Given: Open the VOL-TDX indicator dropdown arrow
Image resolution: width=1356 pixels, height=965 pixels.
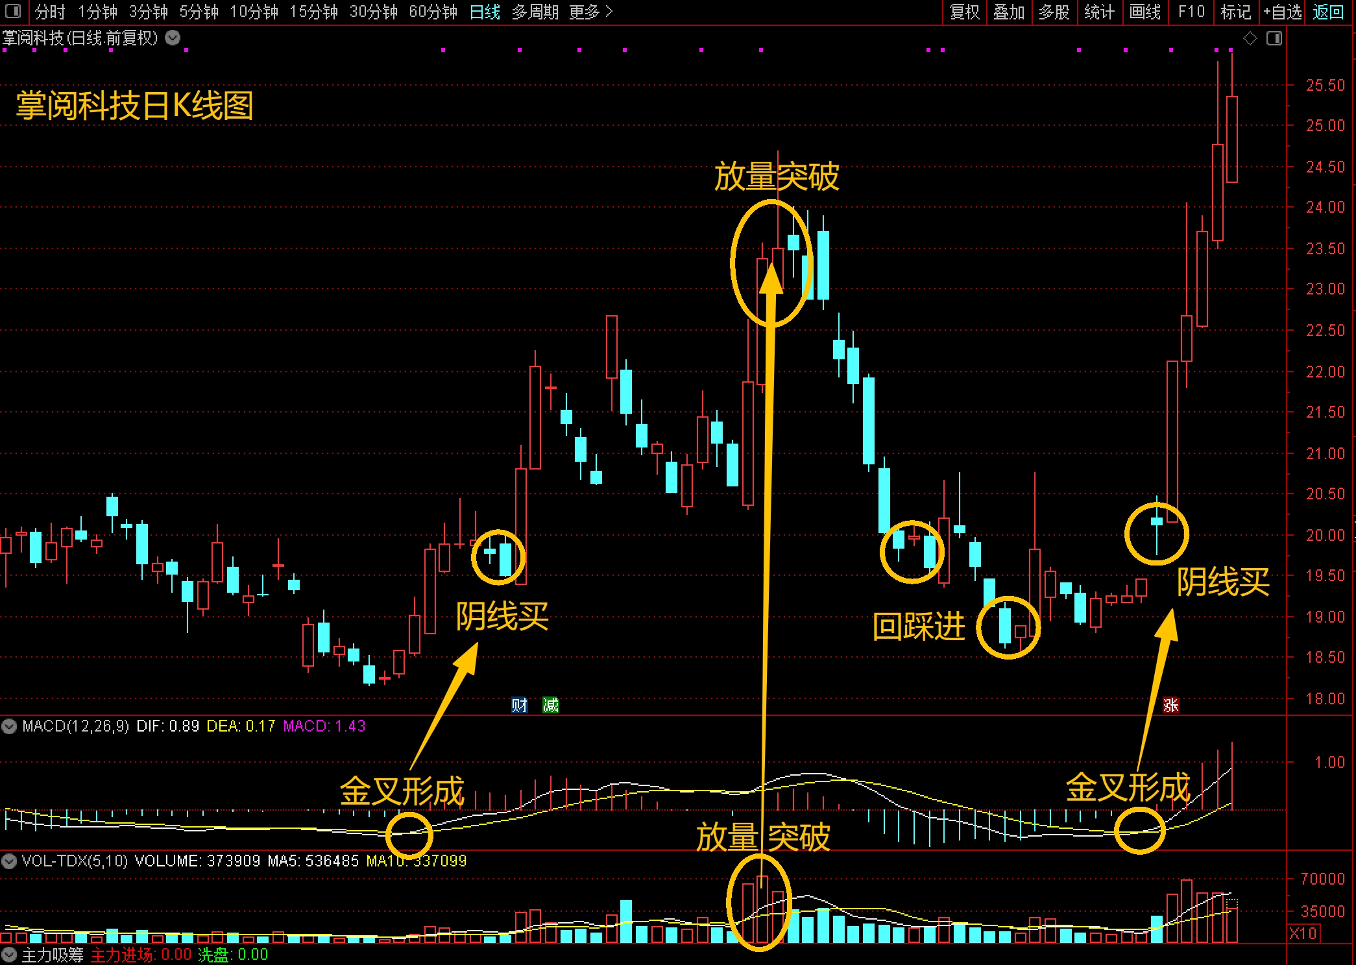Looking at the screenshot, I should [9, 861].
